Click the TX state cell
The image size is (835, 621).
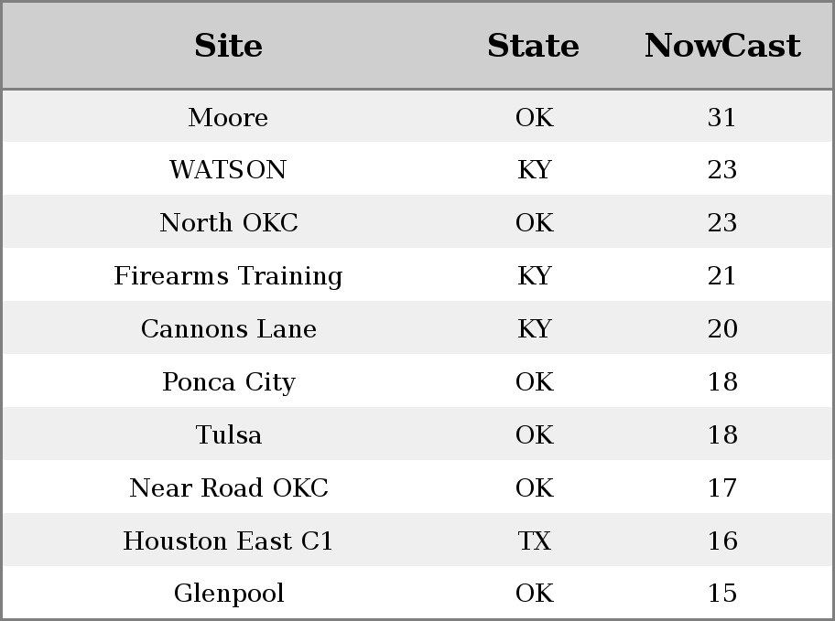click(535, 541)
